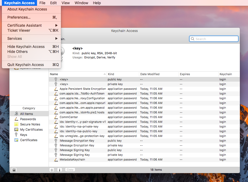Sort by the Kind column header
248x182 pixels.
pos(123,74)
